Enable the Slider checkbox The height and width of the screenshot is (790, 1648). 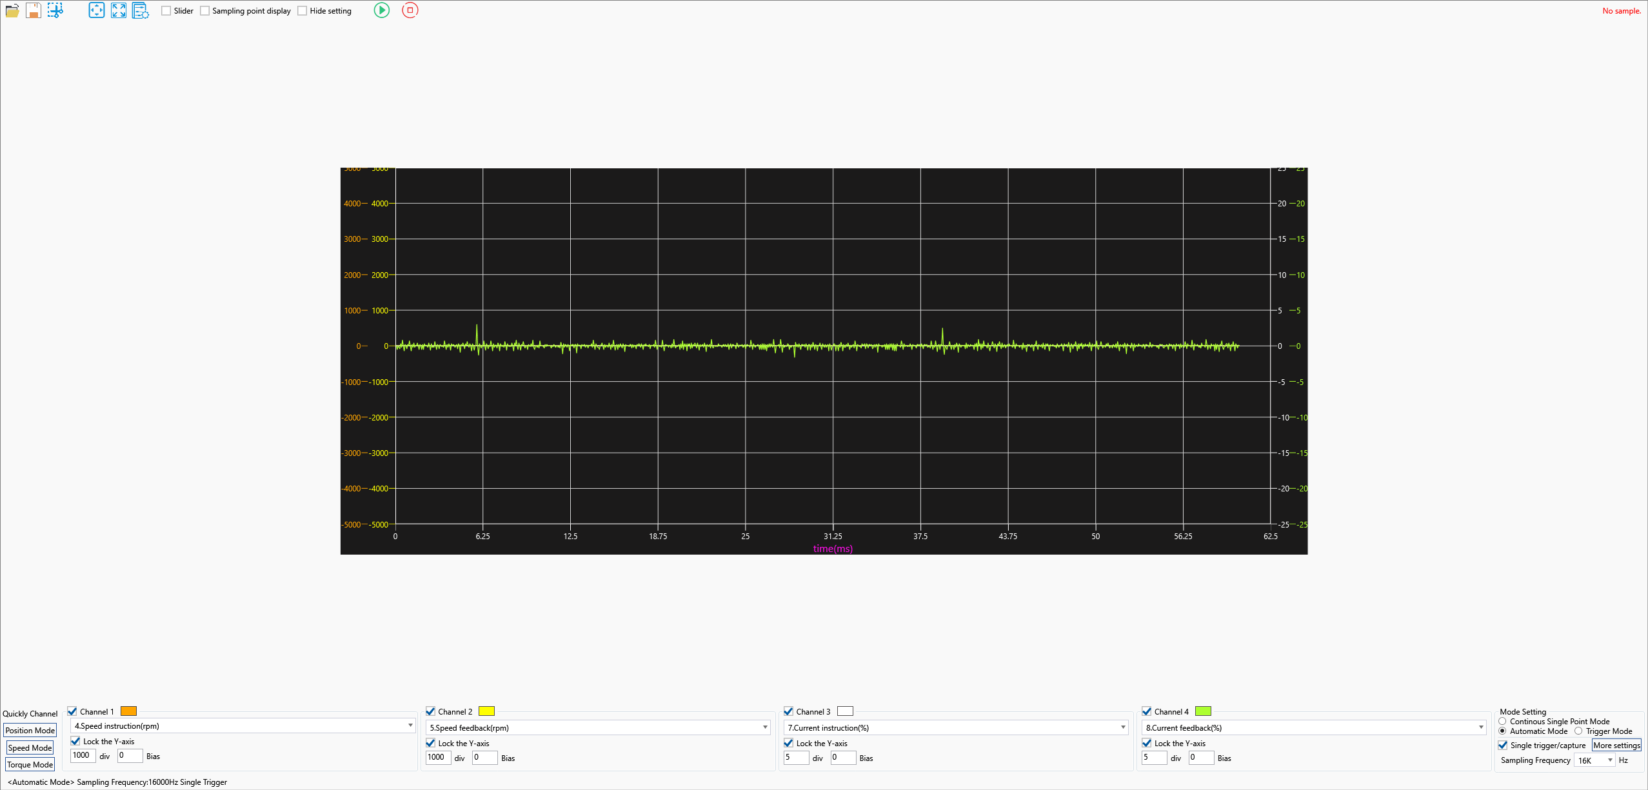coord(166,11)
